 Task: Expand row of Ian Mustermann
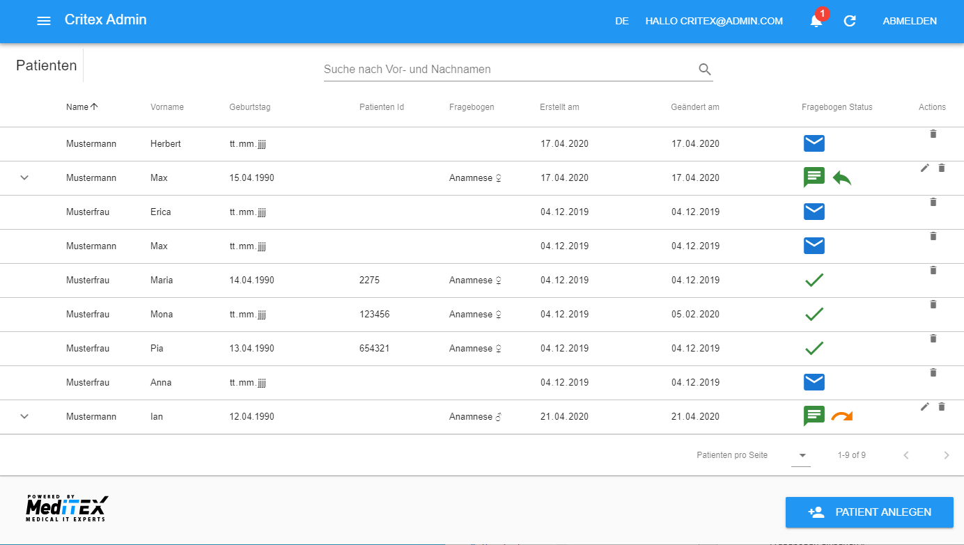coord(24,416)
